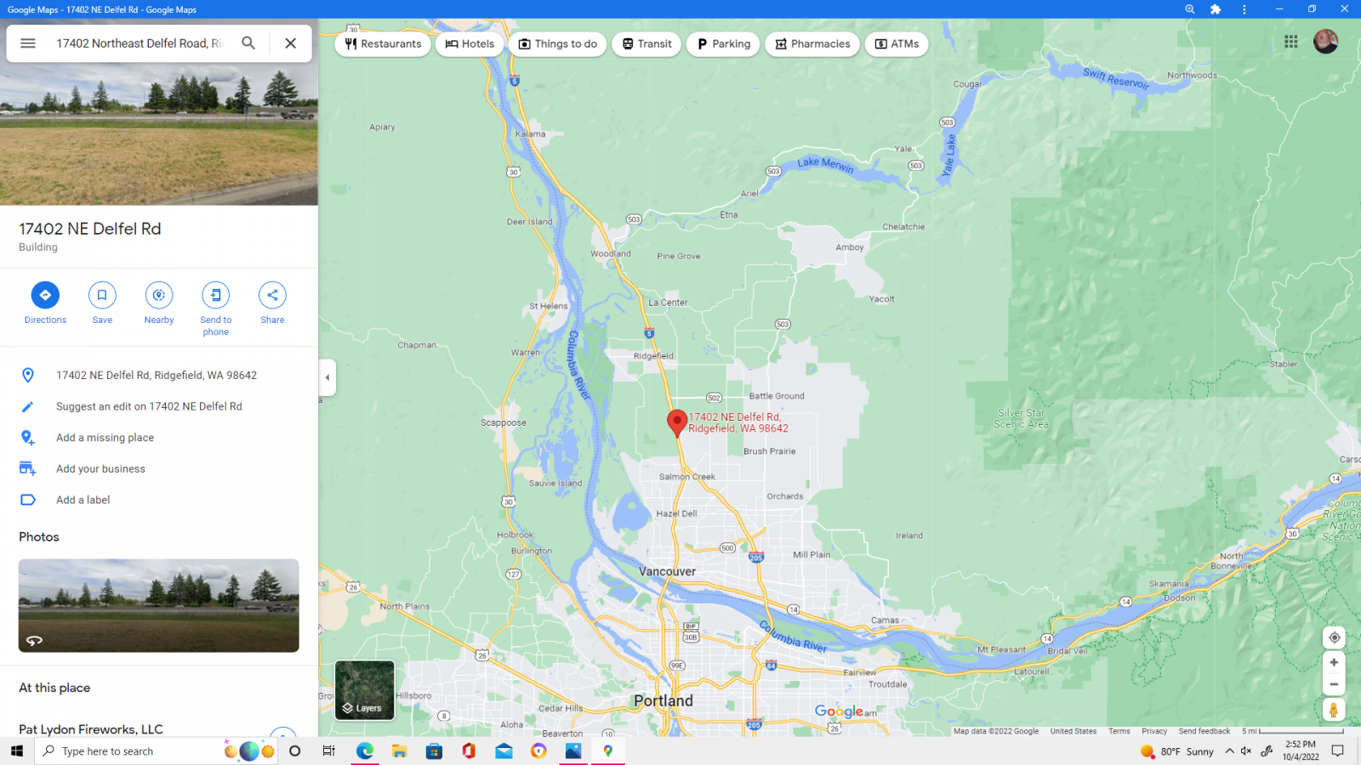Open Terms link in map footer
Image resolution: width=1361 pixels, height=765 pixels.
pyautogui.click(x=1119, y=731)
